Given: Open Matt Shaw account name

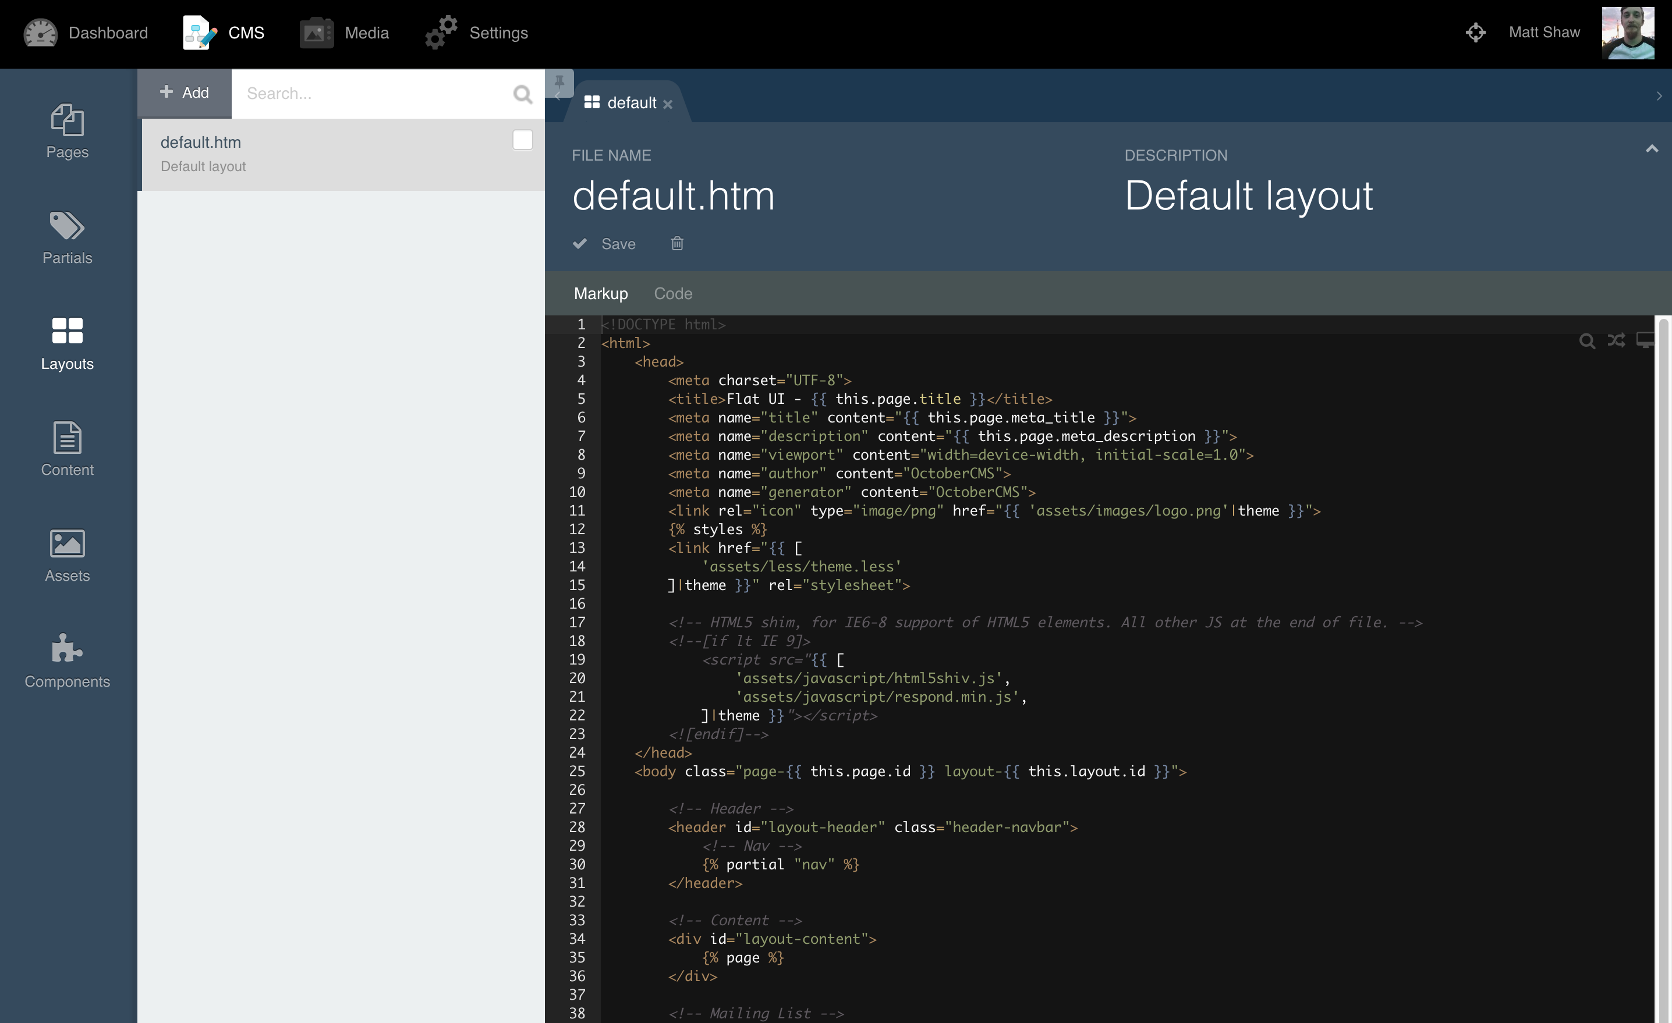Looking at the screenshot, I should coord(1544,33).
